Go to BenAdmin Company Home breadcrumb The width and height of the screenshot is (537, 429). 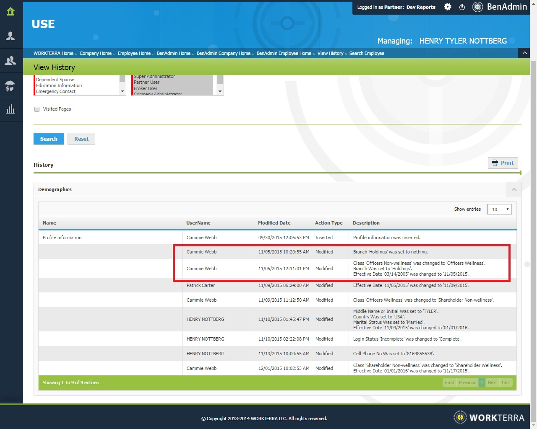pos(223,54)
